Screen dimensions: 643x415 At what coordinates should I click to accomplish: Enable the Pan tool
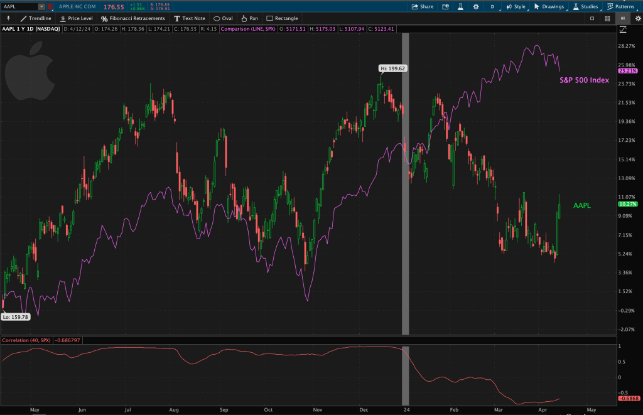tap(249, 18)
